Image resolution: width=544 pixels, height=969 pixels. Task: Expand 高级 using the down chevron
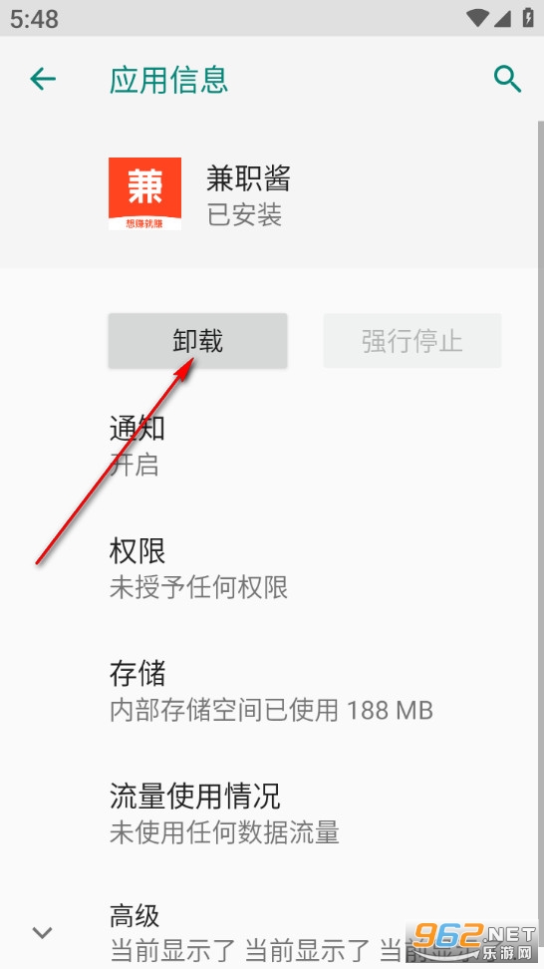tap(42, 932)
